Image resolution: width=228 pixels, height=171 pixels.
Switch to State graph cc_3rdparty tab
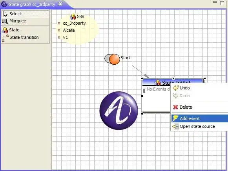click(x=32, y=4)
